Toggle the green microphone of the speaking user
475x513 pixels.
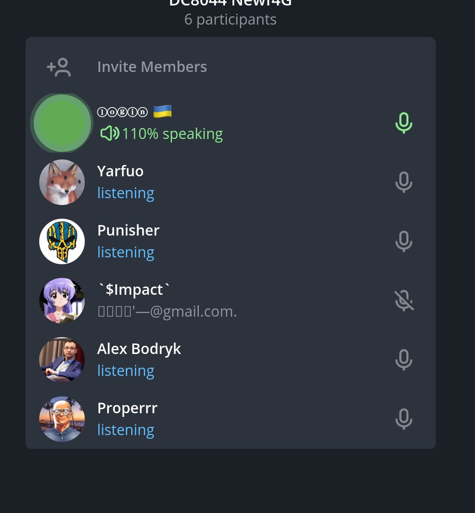[x=403, y=123]
